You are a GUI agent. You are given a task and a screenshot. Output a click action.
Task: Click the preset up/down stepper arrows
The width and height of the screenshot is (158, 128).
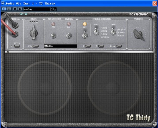[x=51, y=9]
